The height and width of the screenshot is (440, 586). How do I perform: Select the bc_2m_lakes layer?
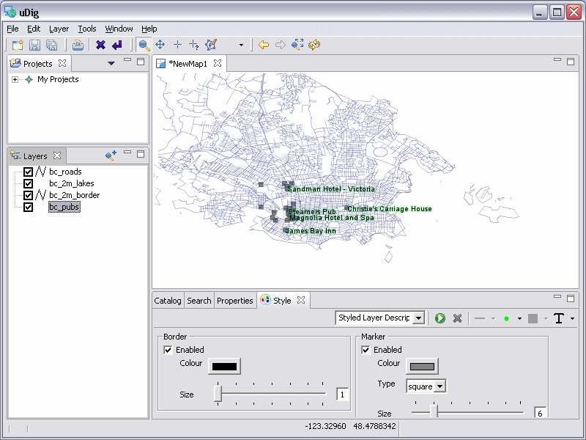coord(71,183)
